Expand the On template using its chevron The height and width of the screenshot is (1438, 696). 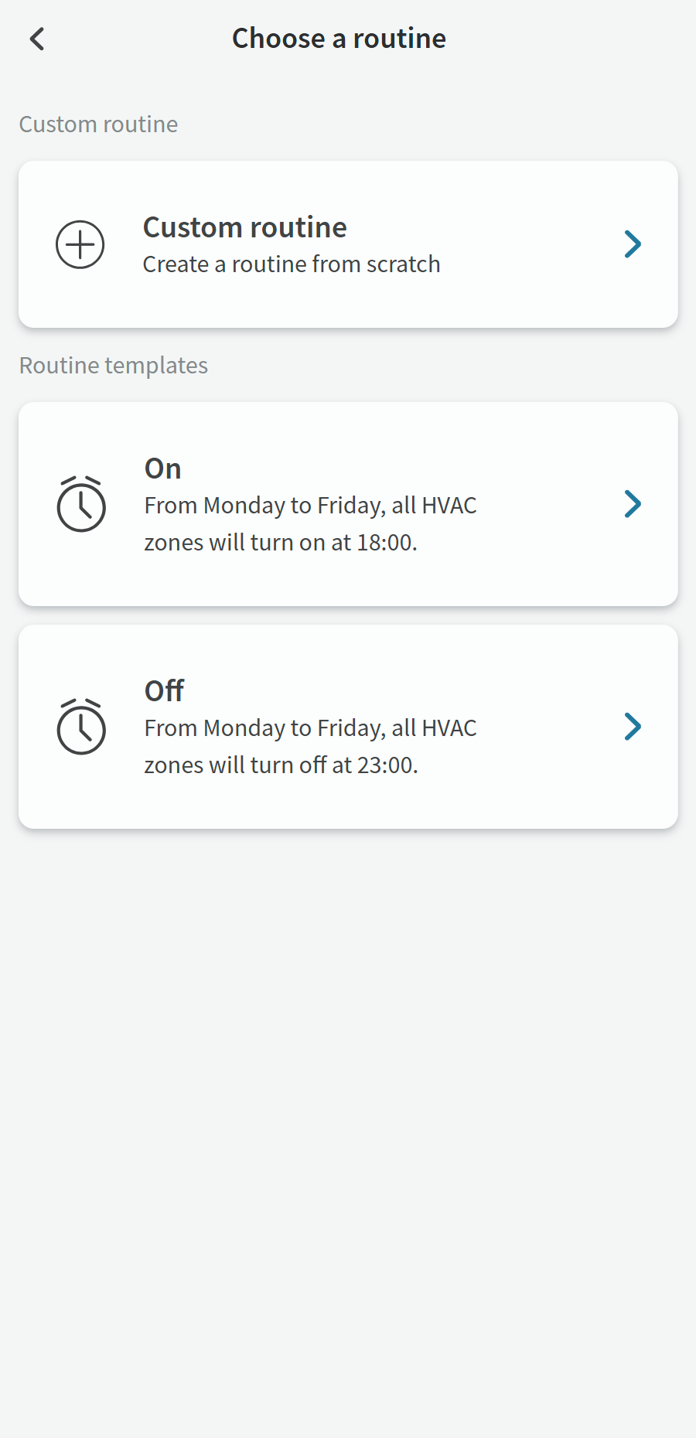pos(633,504)
